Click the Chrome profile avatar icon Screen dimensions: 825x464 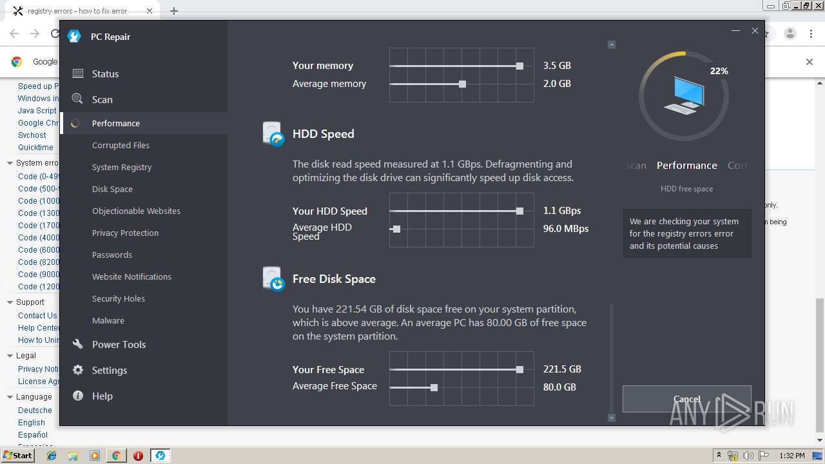790,34
